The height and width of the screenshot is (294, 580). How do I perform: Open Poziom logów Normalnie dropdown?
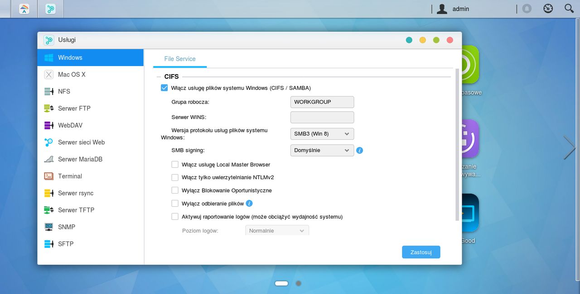click(277, 231)
